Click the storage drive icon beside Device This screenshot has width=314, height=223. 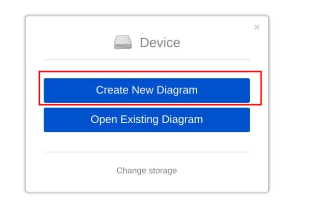(x=123, y=43)
